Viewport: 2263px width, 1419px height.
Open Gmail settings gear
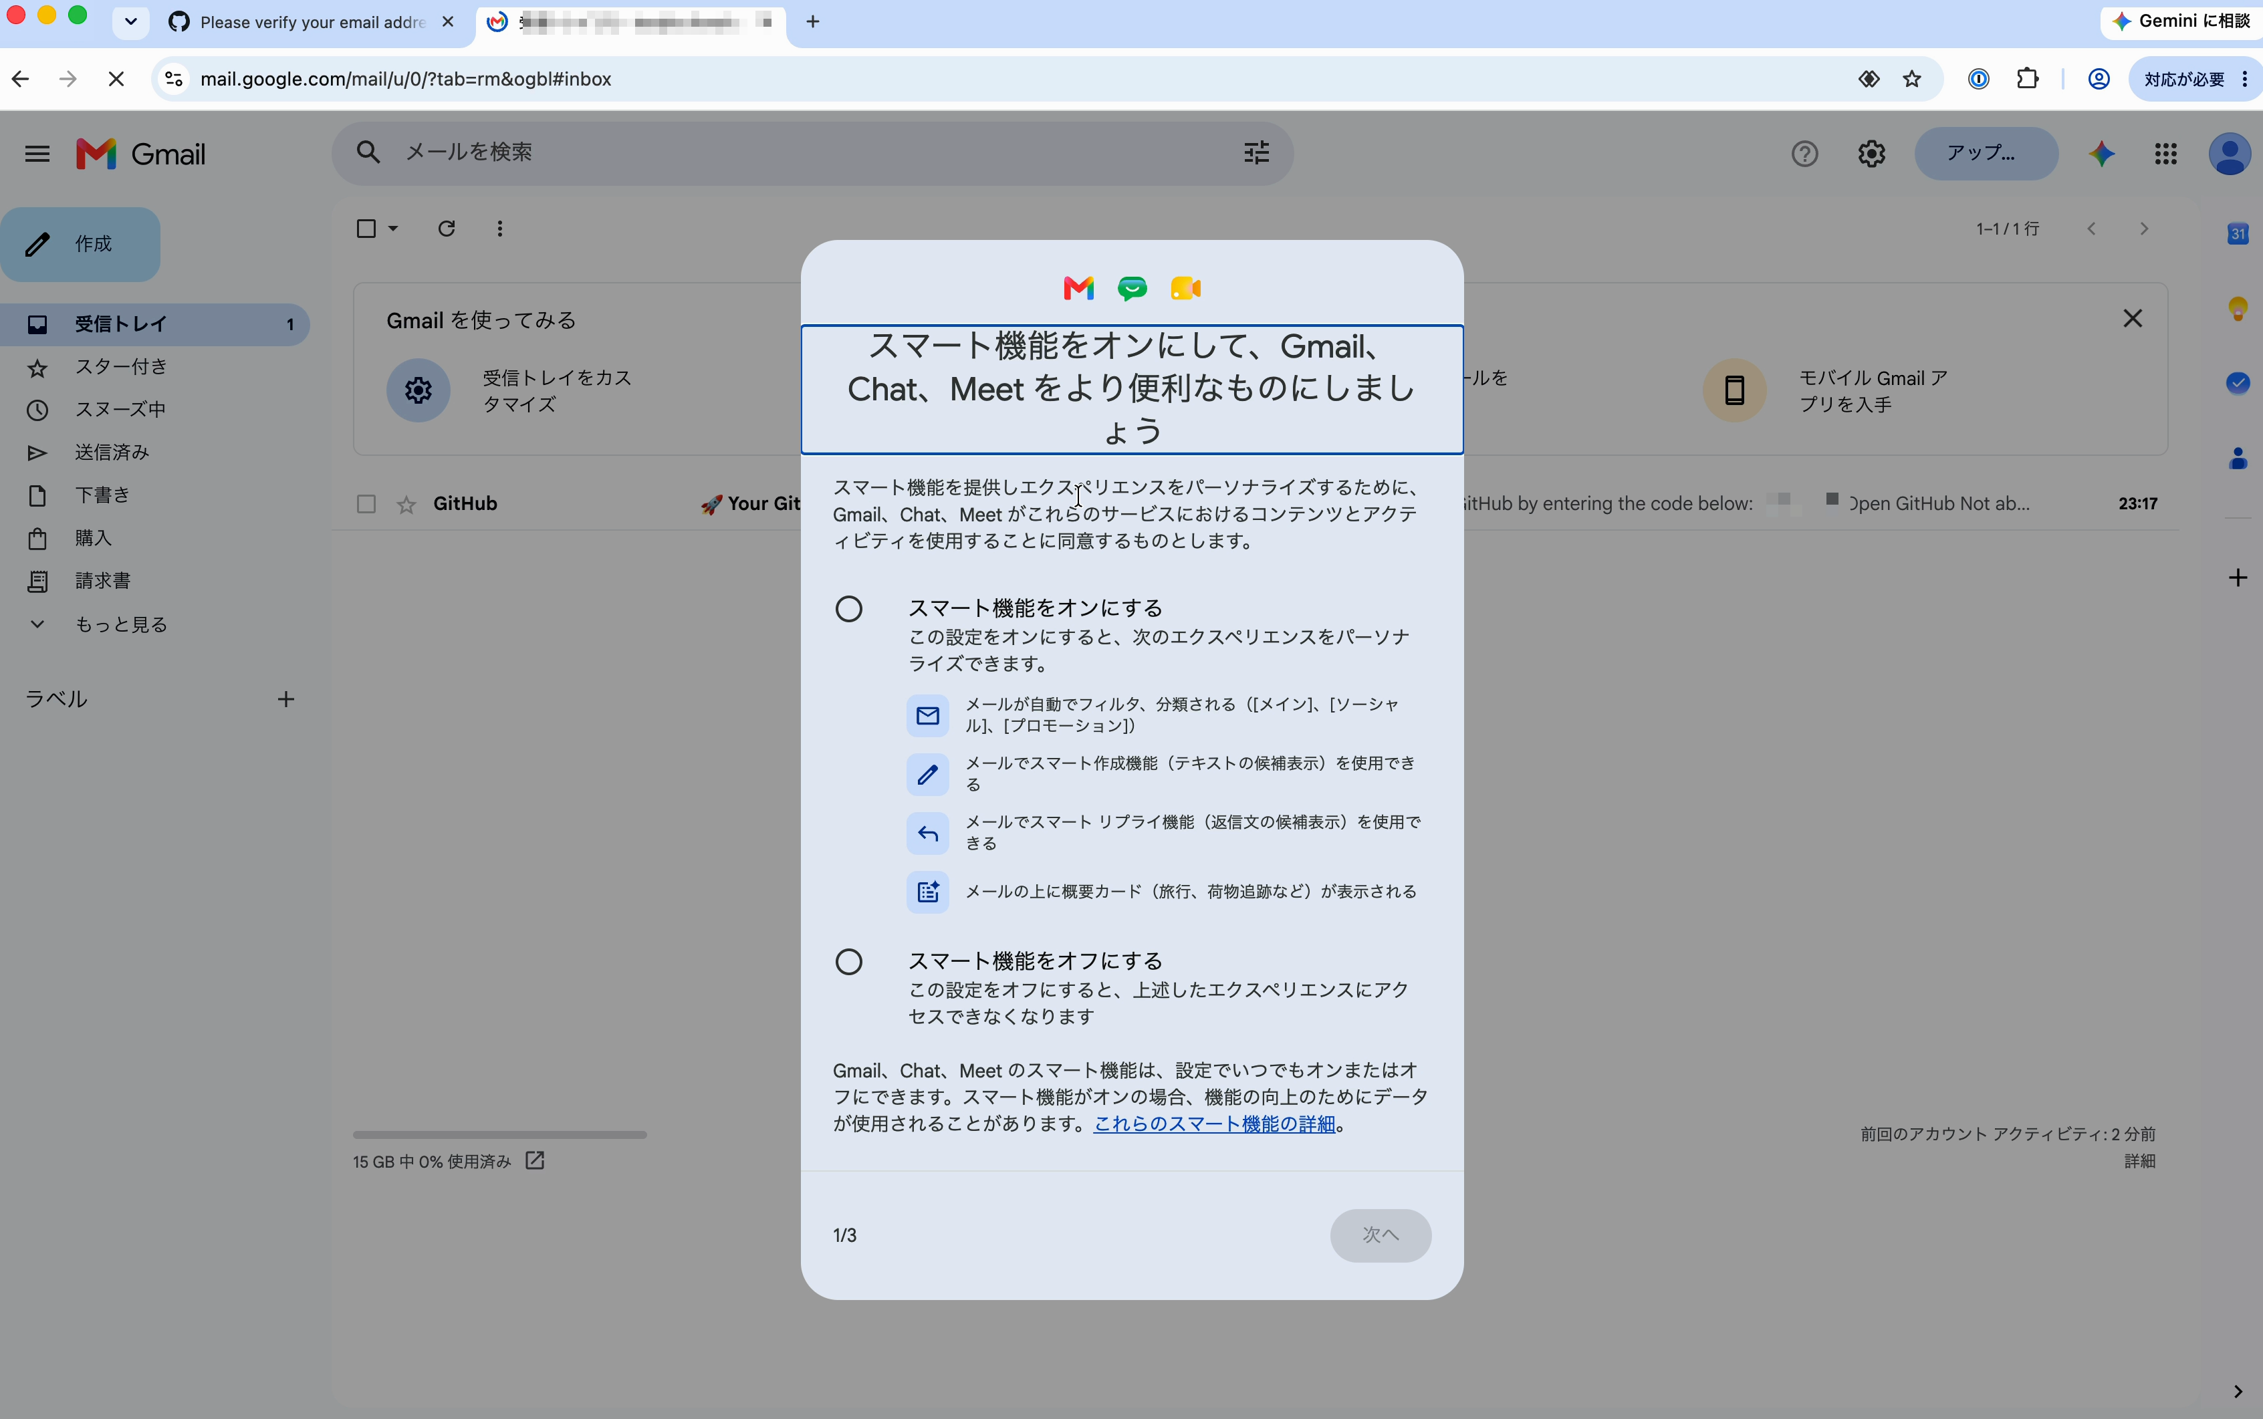1871,154
